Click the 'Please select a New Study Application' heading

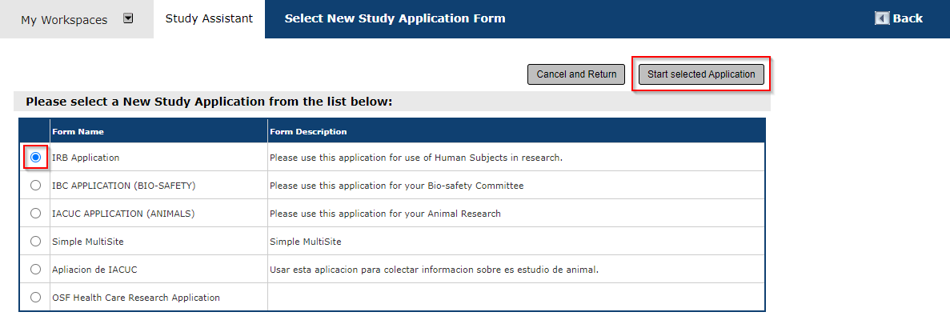209,101
